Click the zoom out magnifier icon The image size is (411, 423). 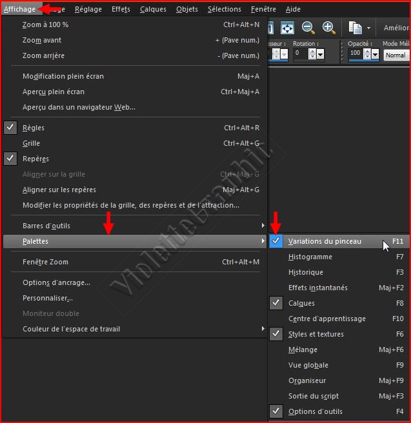tap(308, 27)
